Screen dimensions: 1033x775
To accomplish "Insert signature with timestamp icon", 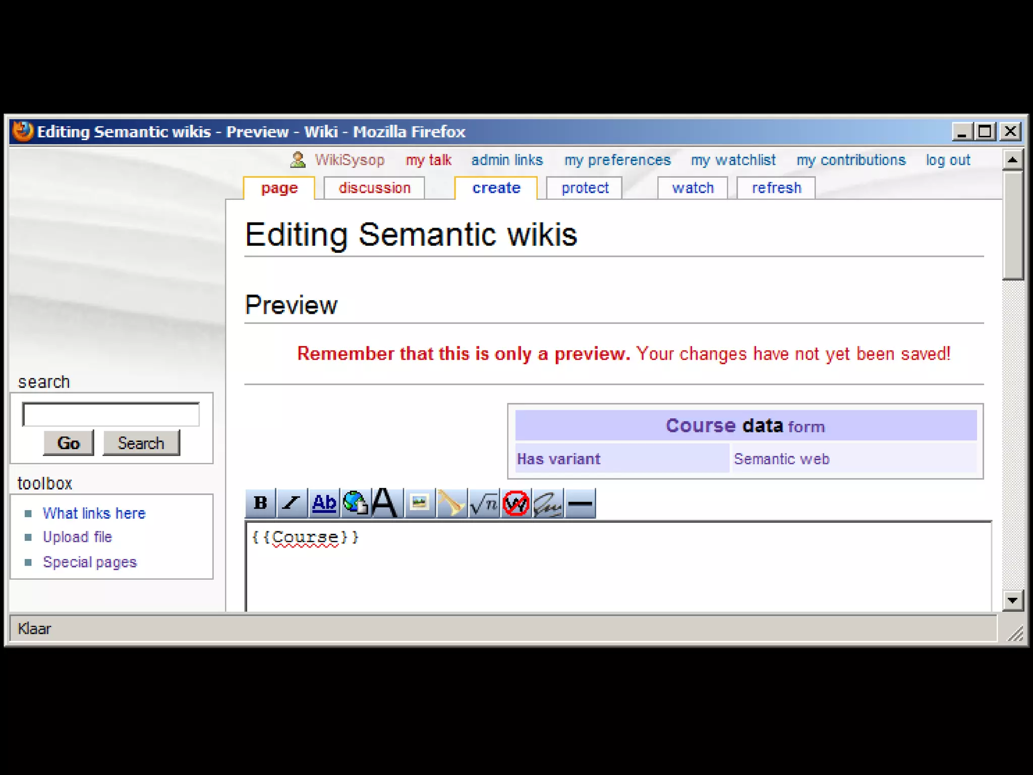I will click(x=548, y=503).
